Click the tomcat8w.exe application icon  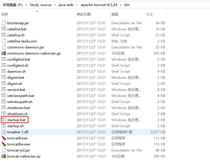tap(4, 144)
